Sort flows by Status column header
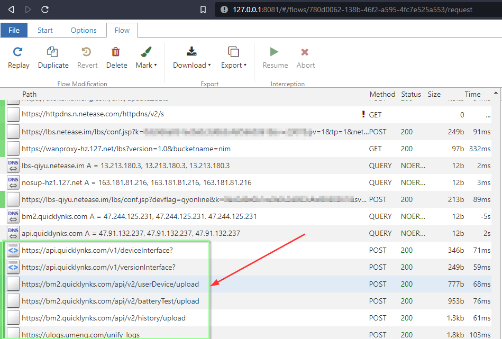Viewport: 502px width, 339px height. [411, 95]
